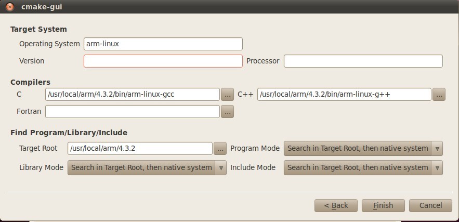Image resolution: width=459 pixels, height=222 pixels.
Task: Focus the Target Root path field
Action: coord(140,149)
